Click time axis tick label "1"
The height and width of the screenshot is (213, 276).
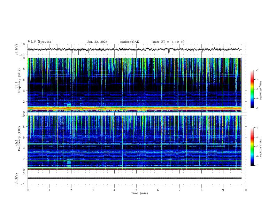49,190
